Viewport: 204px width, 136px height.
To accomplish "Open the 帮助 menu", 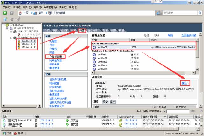I will click(x=73, y=7).
